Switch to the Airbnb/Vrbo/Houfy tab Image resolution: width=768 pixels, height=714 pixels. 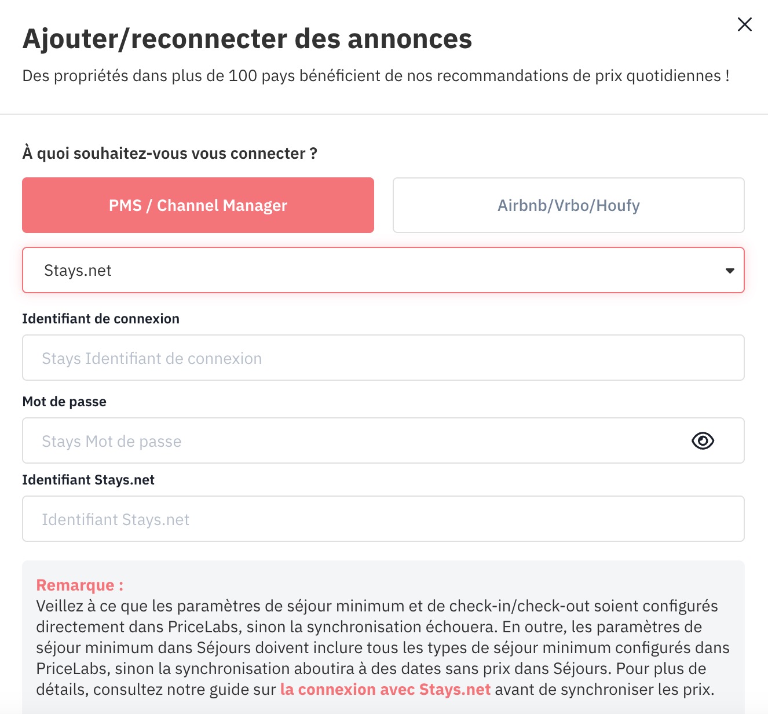point(568,205)
